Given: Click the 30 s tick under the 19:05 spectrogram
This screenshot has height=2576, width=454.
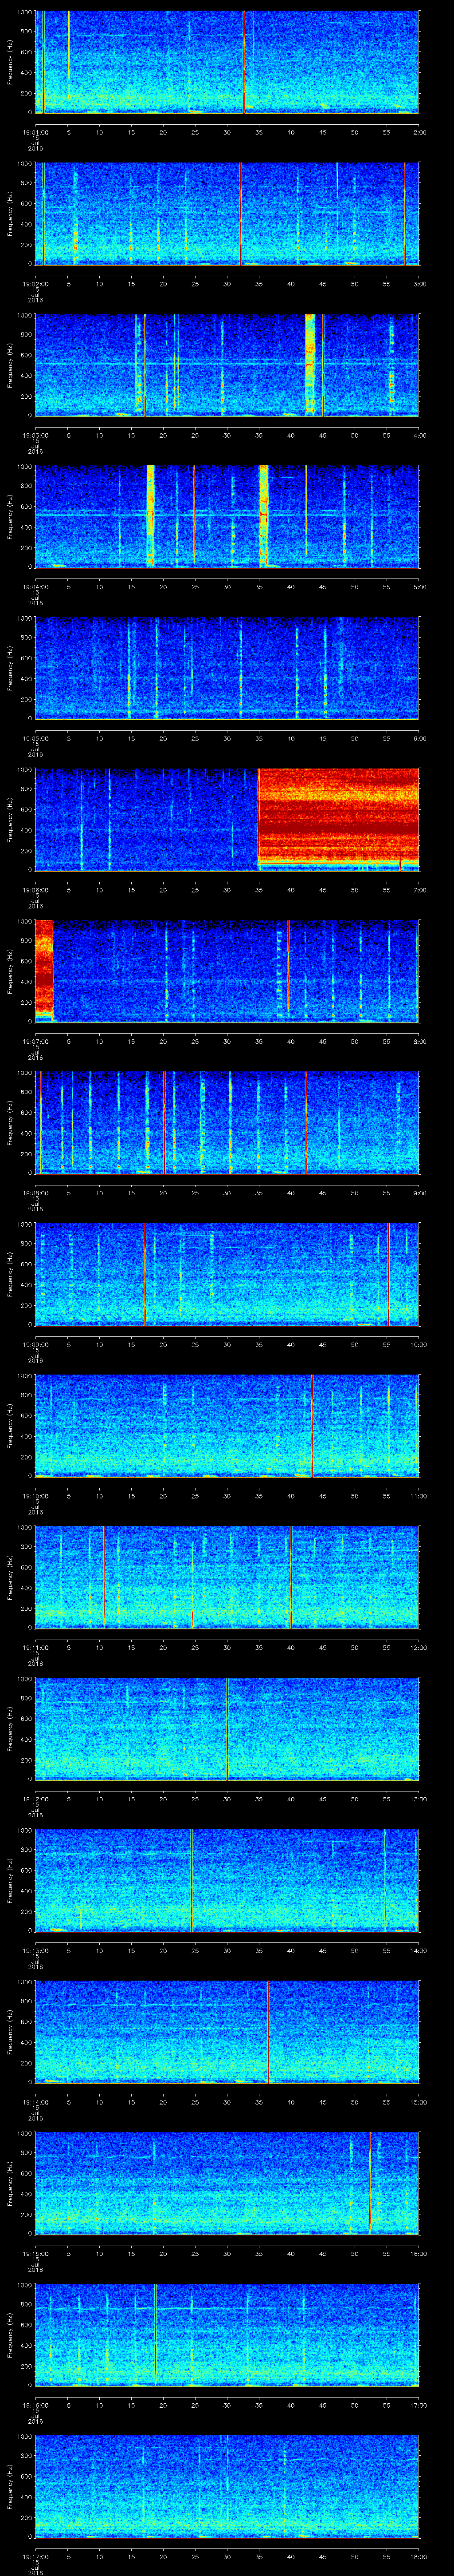Looking at the screenshot, I should pos(227,738).
